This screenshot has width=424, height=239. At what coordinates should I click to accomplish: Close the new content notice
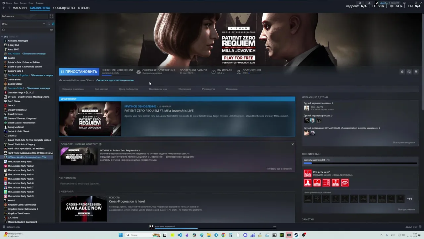(x=292, y=144)
